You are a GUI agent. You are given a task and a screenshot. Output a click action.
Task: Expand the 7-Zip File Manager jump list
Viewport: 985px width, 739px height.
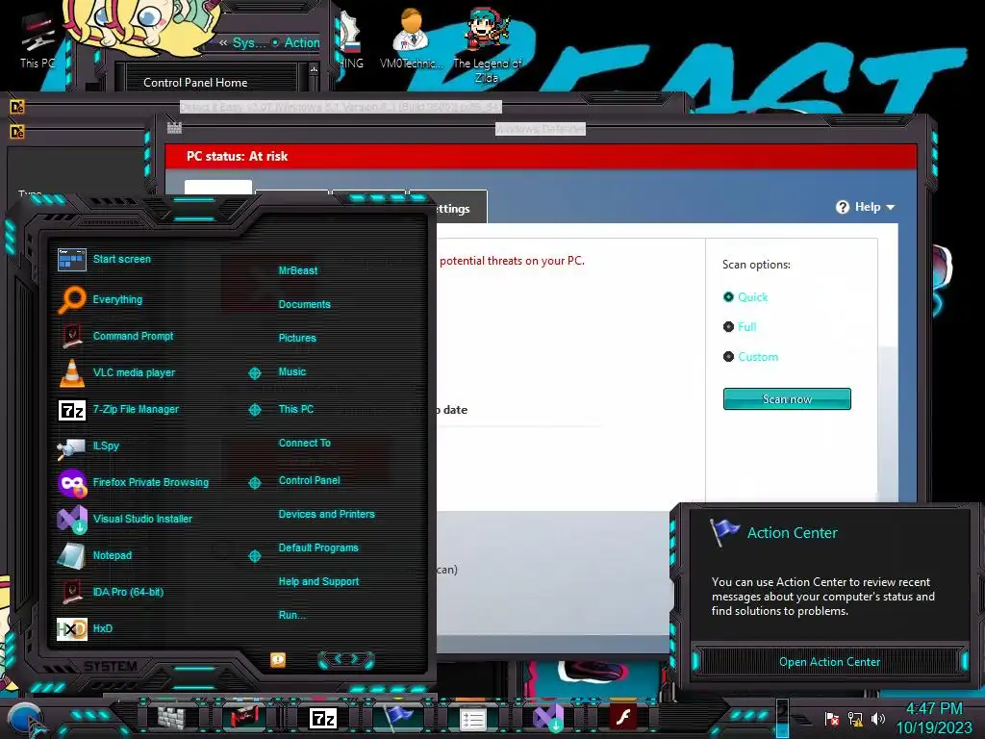(254, 410)
